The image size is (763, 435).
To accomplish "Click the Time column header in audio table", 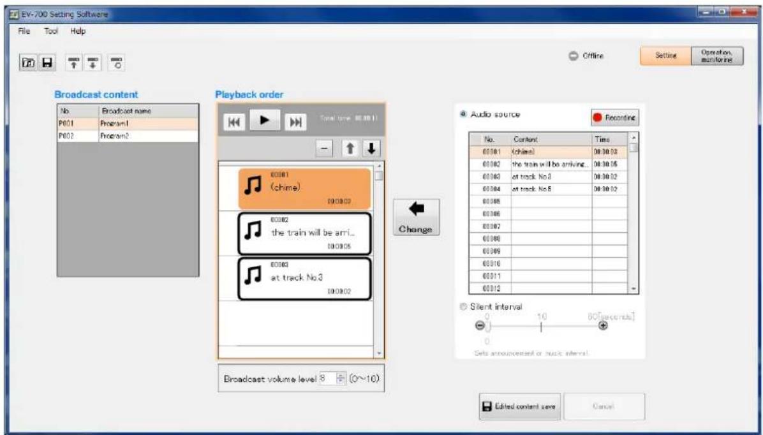I will click(610, 139).
